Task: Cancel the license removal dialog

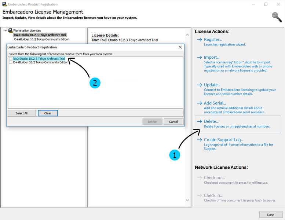Action: tap(173, 122)
